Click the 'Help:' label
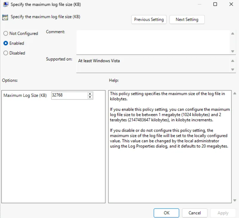The width and height of the screenshot is (239, 218). click(114, 80)
